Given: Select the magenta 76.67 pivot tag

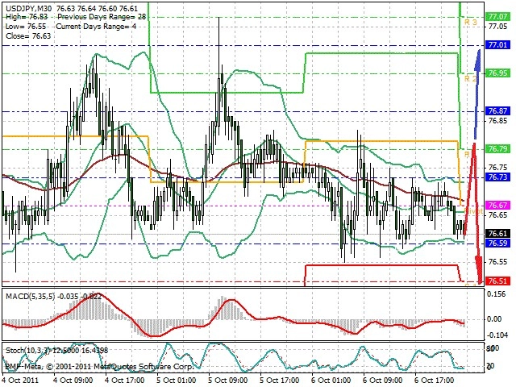Looking at the screenshot, I should tap(497, 206).
